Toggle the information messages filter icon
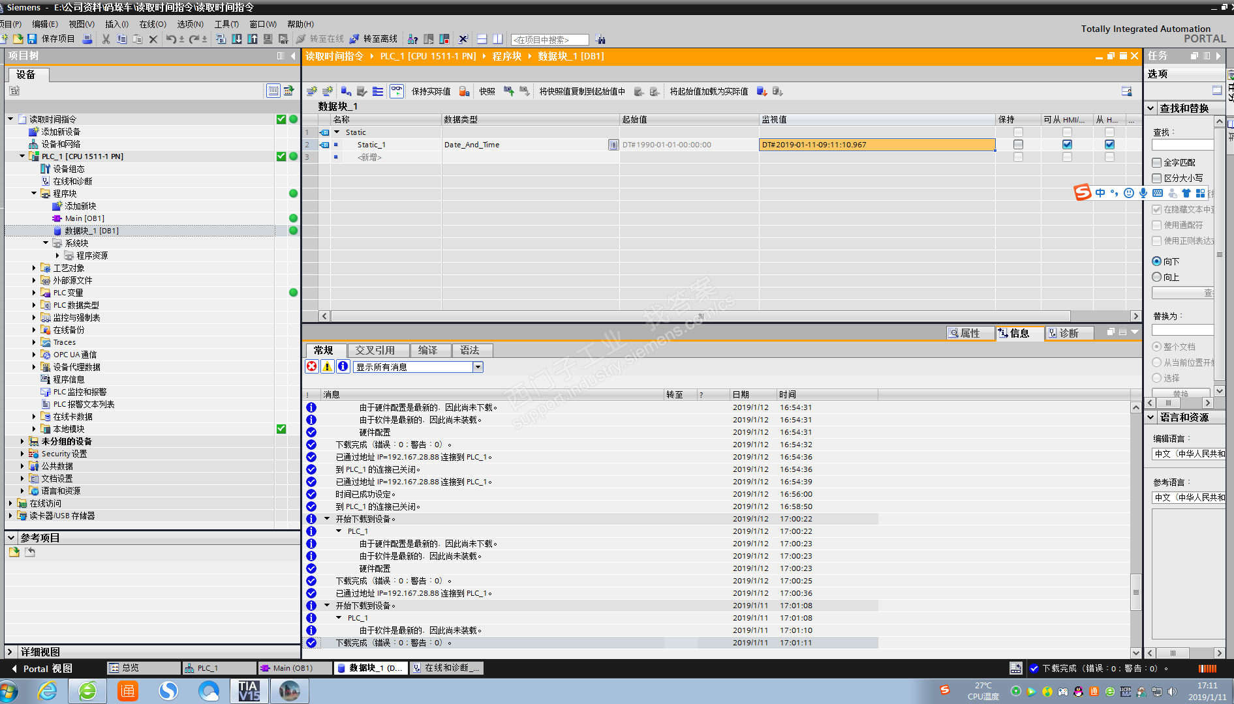The height and width of the screenshot is (704, 1234). coord(343,366)
